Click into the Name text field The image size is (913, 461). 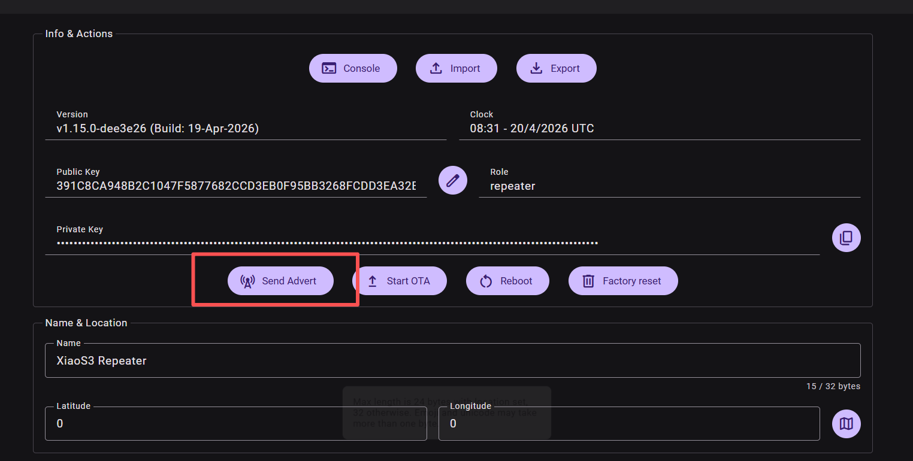(x=452, y=360)
